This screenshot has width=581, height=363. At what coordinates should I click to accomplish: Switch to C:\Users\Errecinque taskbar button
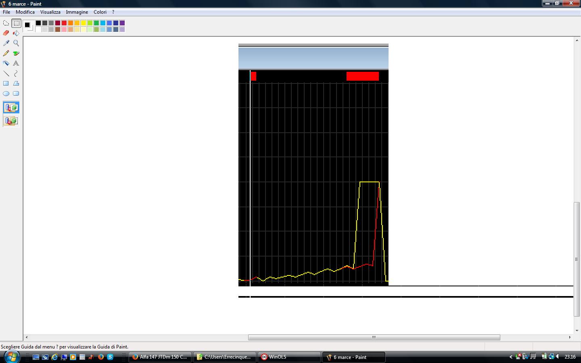pos(225,357)
